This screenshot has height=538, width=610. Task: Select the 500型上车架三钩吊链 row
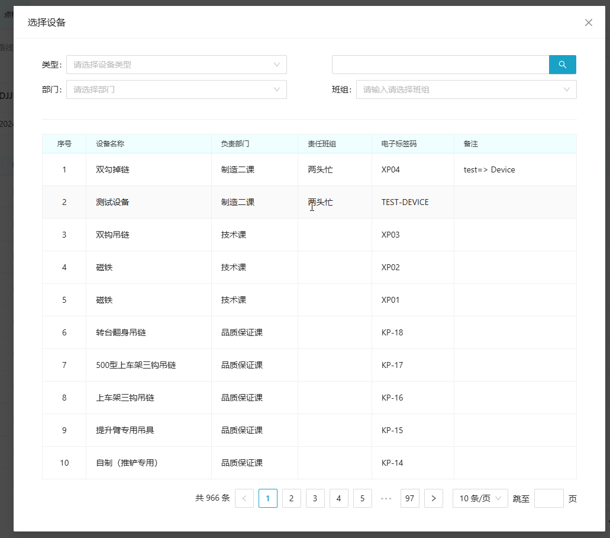[309, 365]
